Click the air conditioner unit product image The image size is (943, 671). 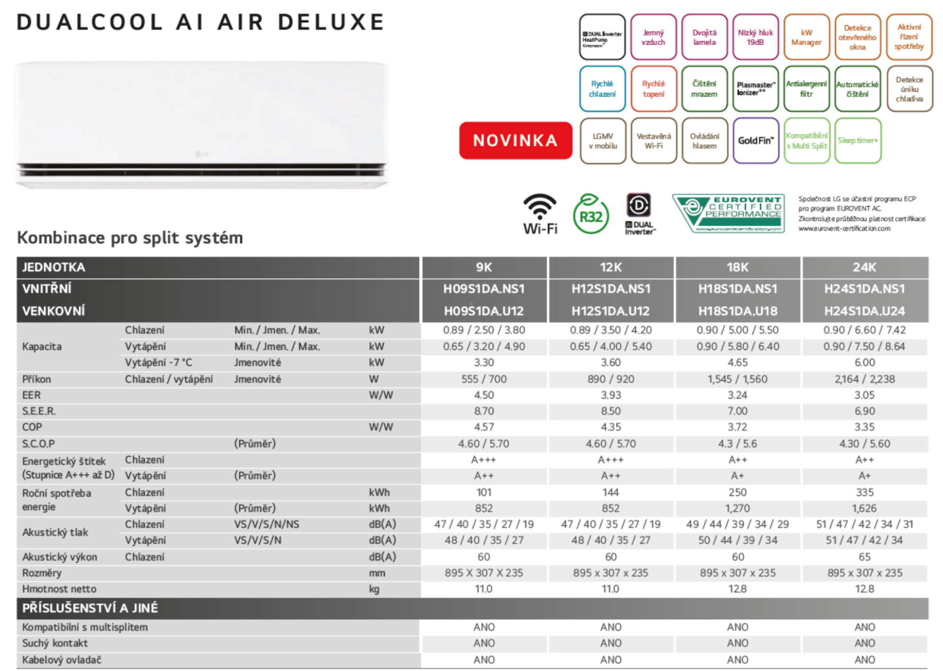(202, 125)
